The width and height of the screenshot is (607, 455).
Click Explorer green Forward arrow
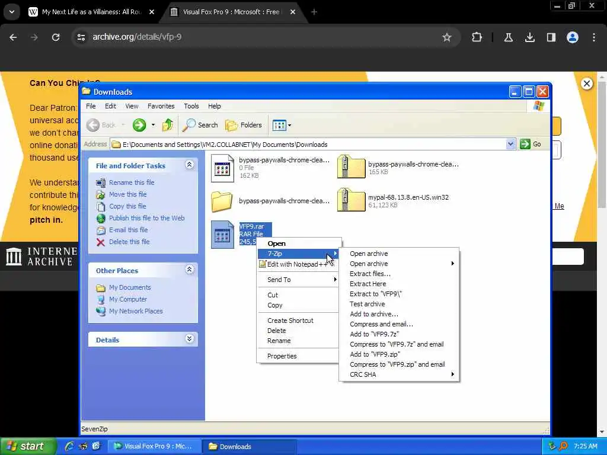tap(139, 125)
